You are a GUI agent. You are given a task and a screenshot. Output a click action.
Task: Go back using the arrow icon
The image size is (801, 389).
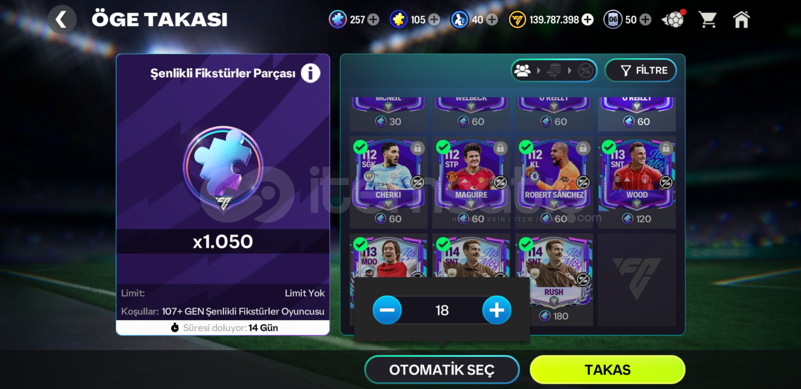click(61, 19)
